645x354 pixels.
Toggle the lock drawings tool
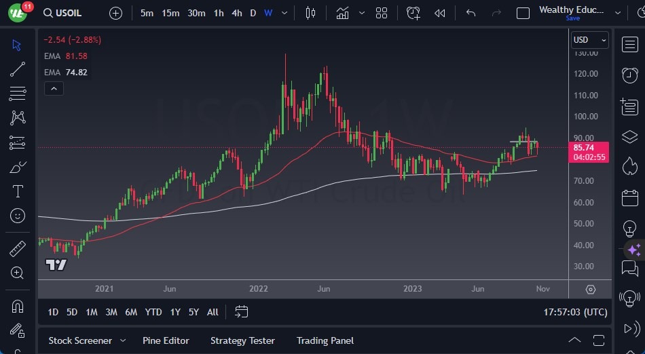click(18, 331)
